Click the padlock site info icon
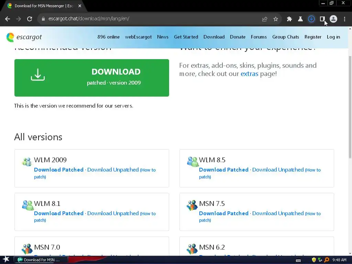352x264 pixels. (43, 19)
